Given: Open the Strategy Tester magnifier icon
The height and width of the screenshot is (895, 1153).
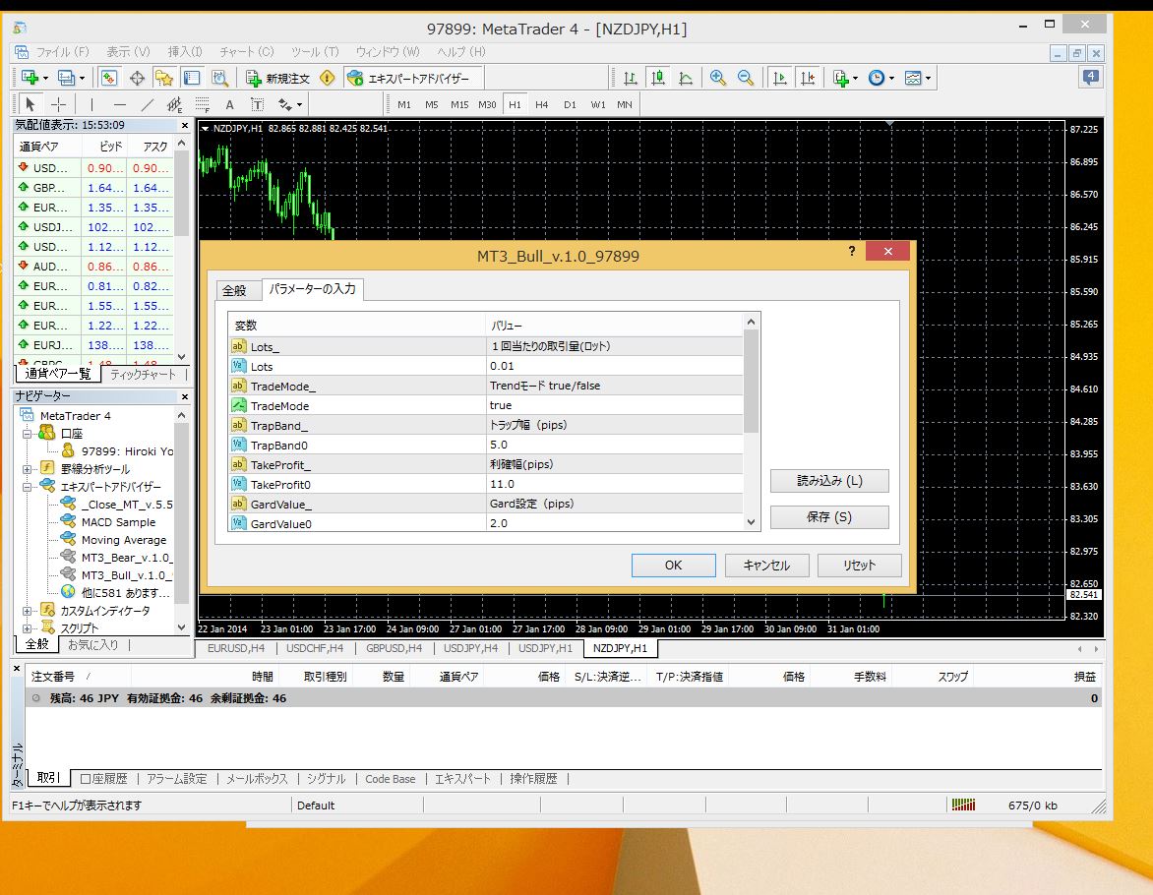Looking at the screenshot, I should pyautogui.click(x=219, y=78).
